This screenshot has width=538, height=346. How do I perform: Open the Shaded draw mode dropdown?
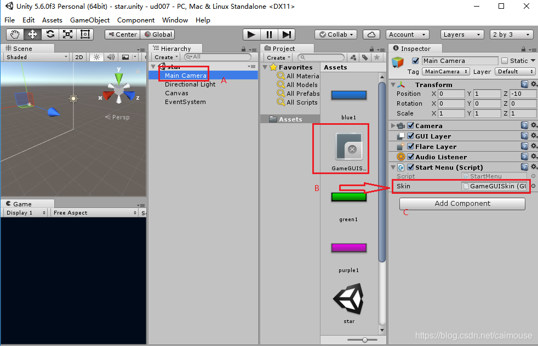[37, 57]
